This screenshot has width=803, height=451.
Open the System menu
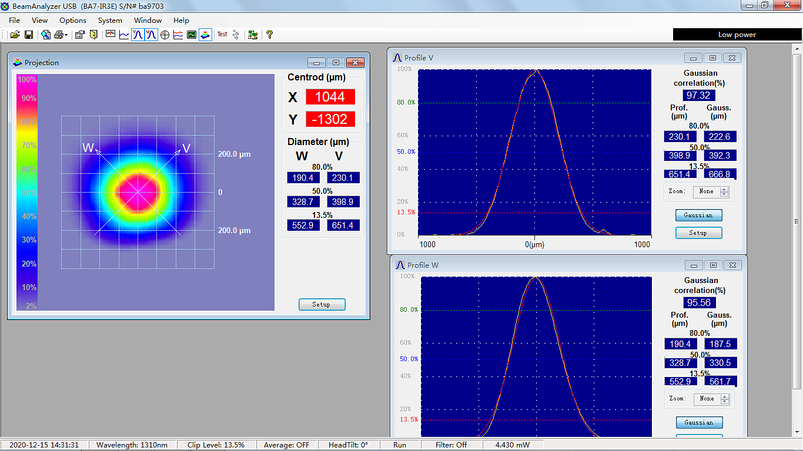pos(110,21)
